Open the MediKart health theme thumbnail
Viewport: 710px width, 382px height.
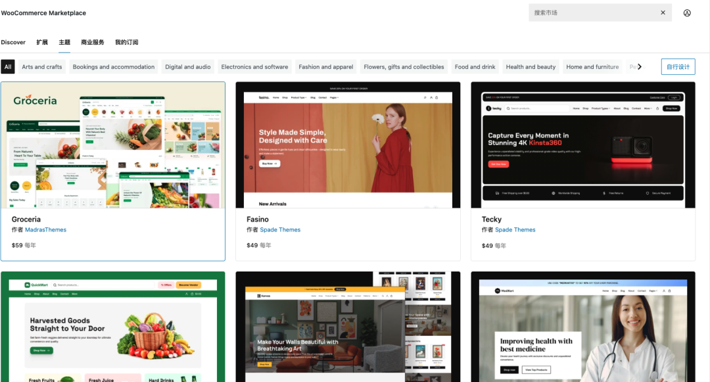[582, 327]
